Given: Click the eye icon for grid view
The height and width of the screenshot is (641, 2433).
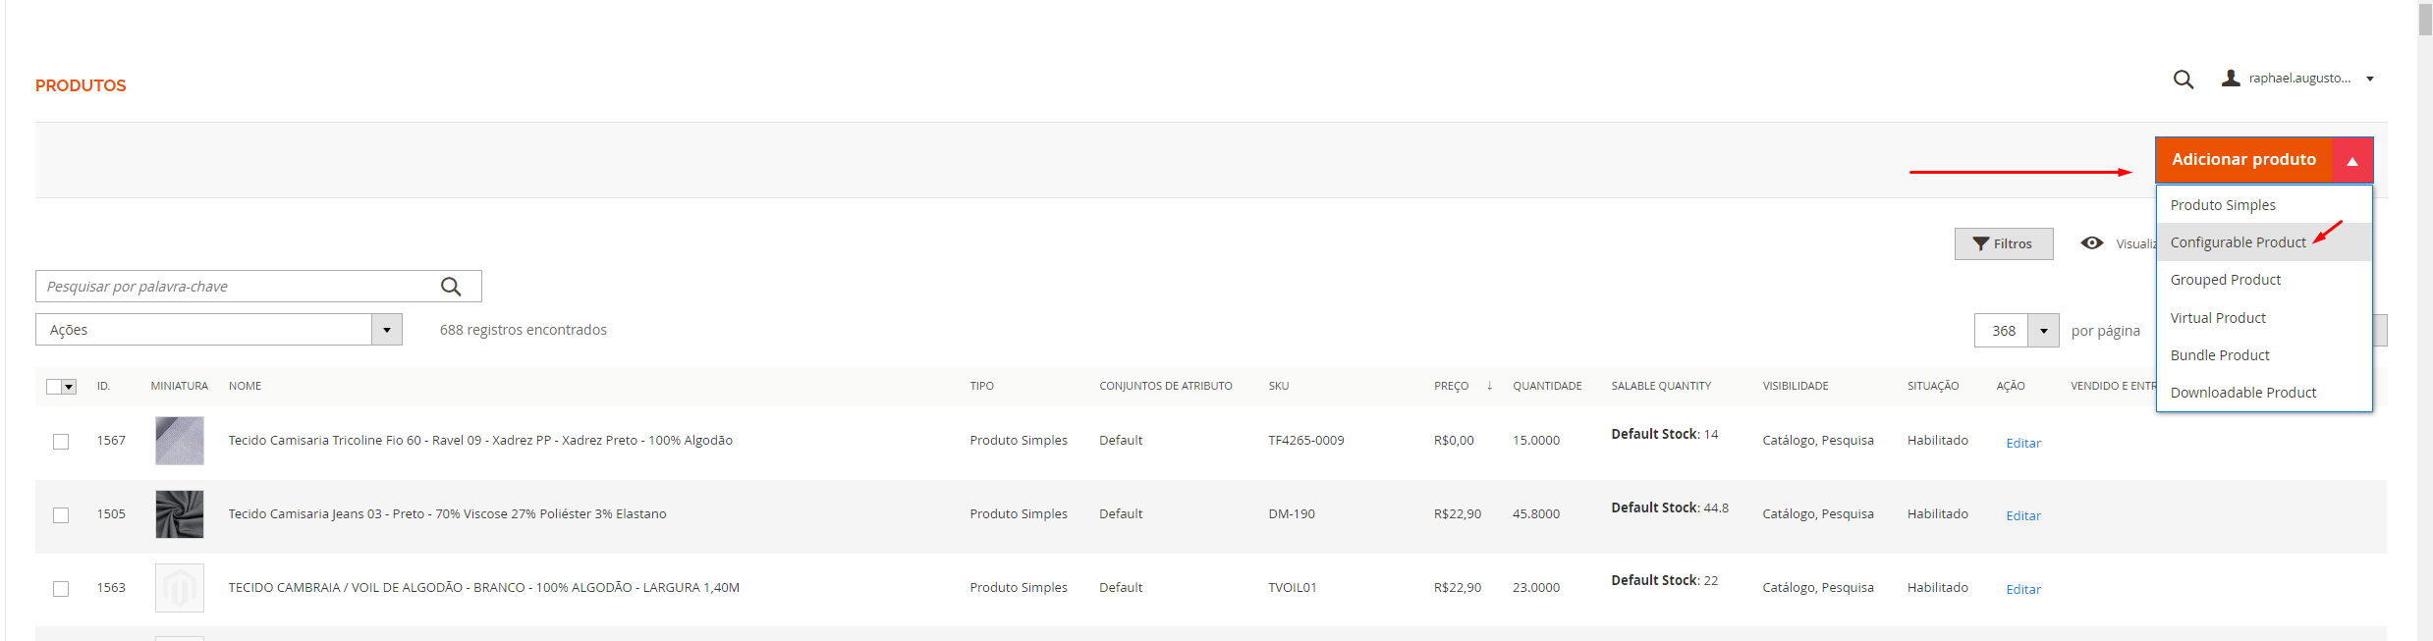Looking at the screenshot, I should 2091,243.
